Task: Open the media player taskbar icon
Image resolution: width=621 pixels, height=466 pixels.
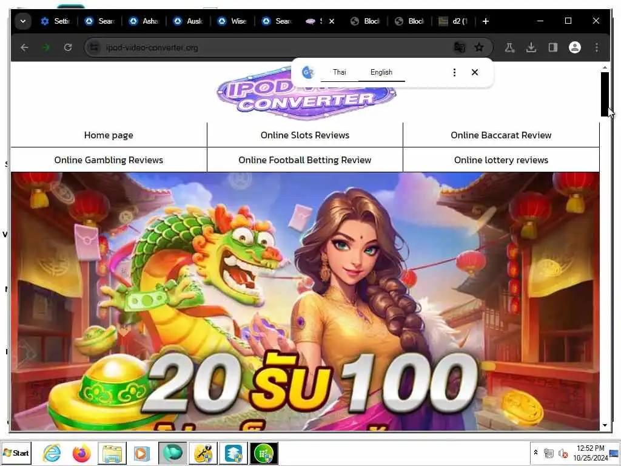Action: [142, 453]
